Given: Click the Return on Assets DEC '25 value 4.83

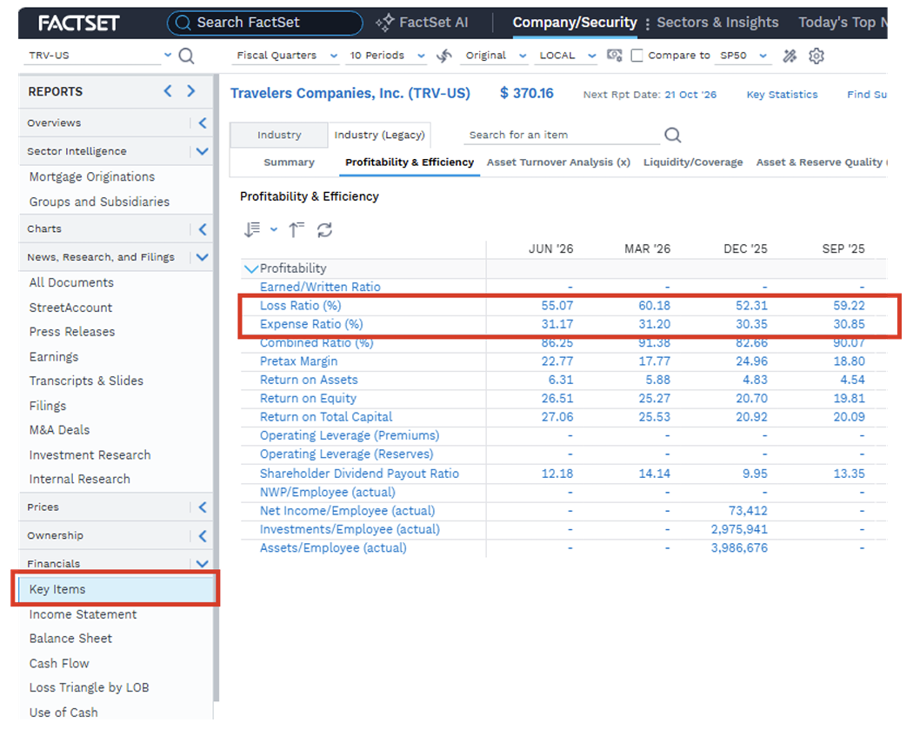Looking at the screenshot, I should [x=756, y=380].
